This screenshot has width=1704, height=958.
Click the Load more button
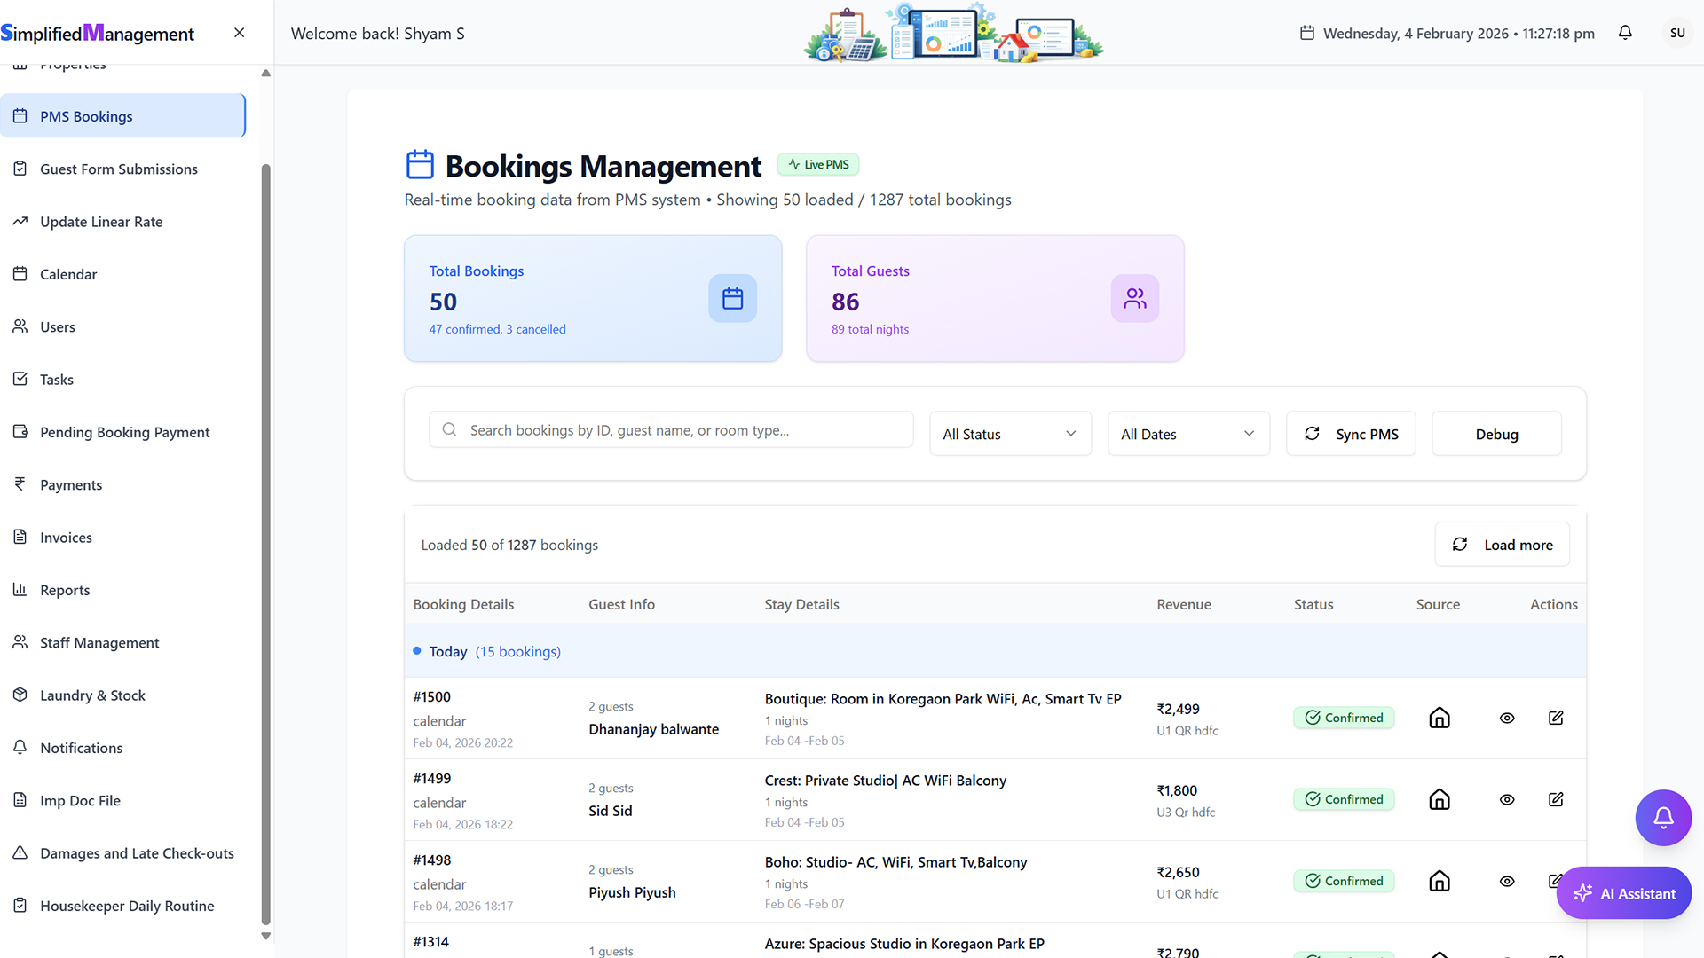point(1502,545)
